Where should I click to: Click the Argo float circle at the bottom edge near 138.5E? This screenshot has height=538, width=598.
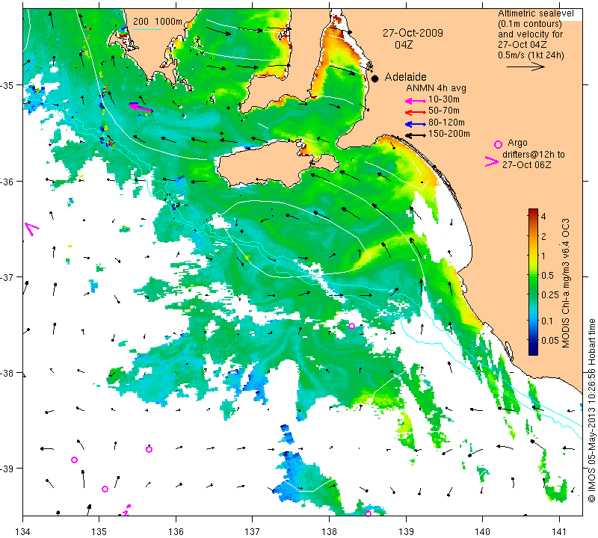[368, 513]
